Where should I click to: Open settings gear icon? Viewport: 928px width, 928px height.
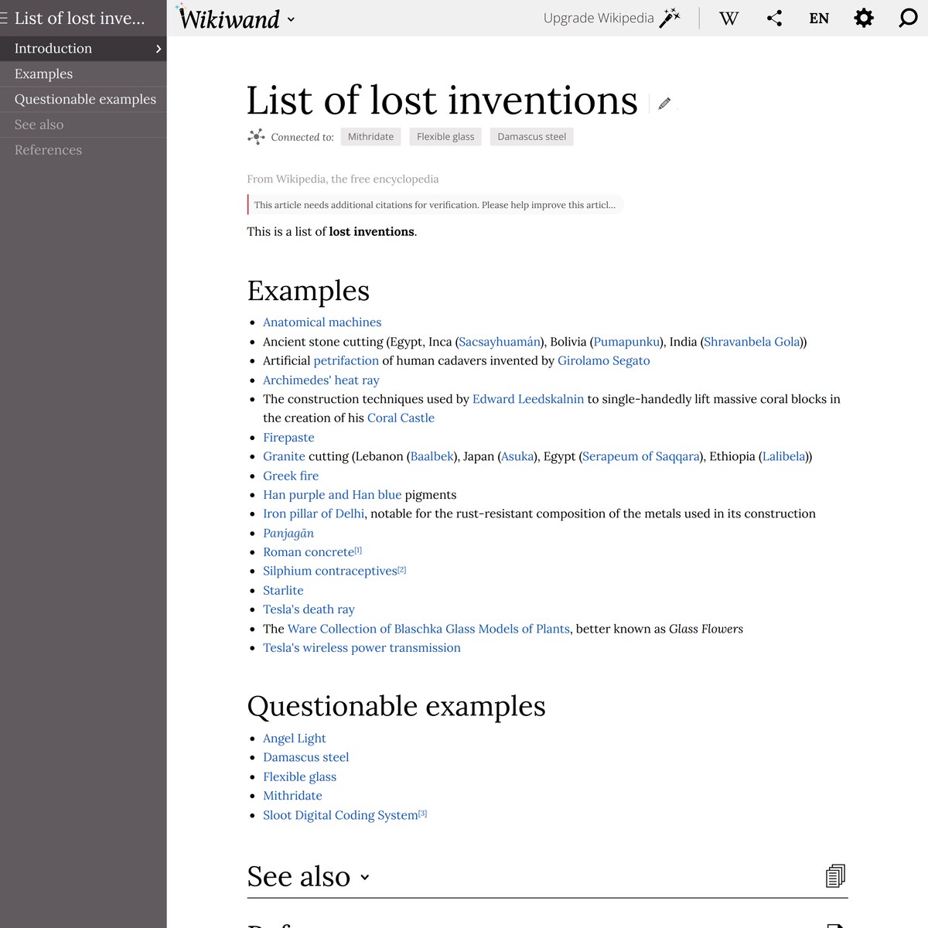pyautogui.click(x=864, y=19)
